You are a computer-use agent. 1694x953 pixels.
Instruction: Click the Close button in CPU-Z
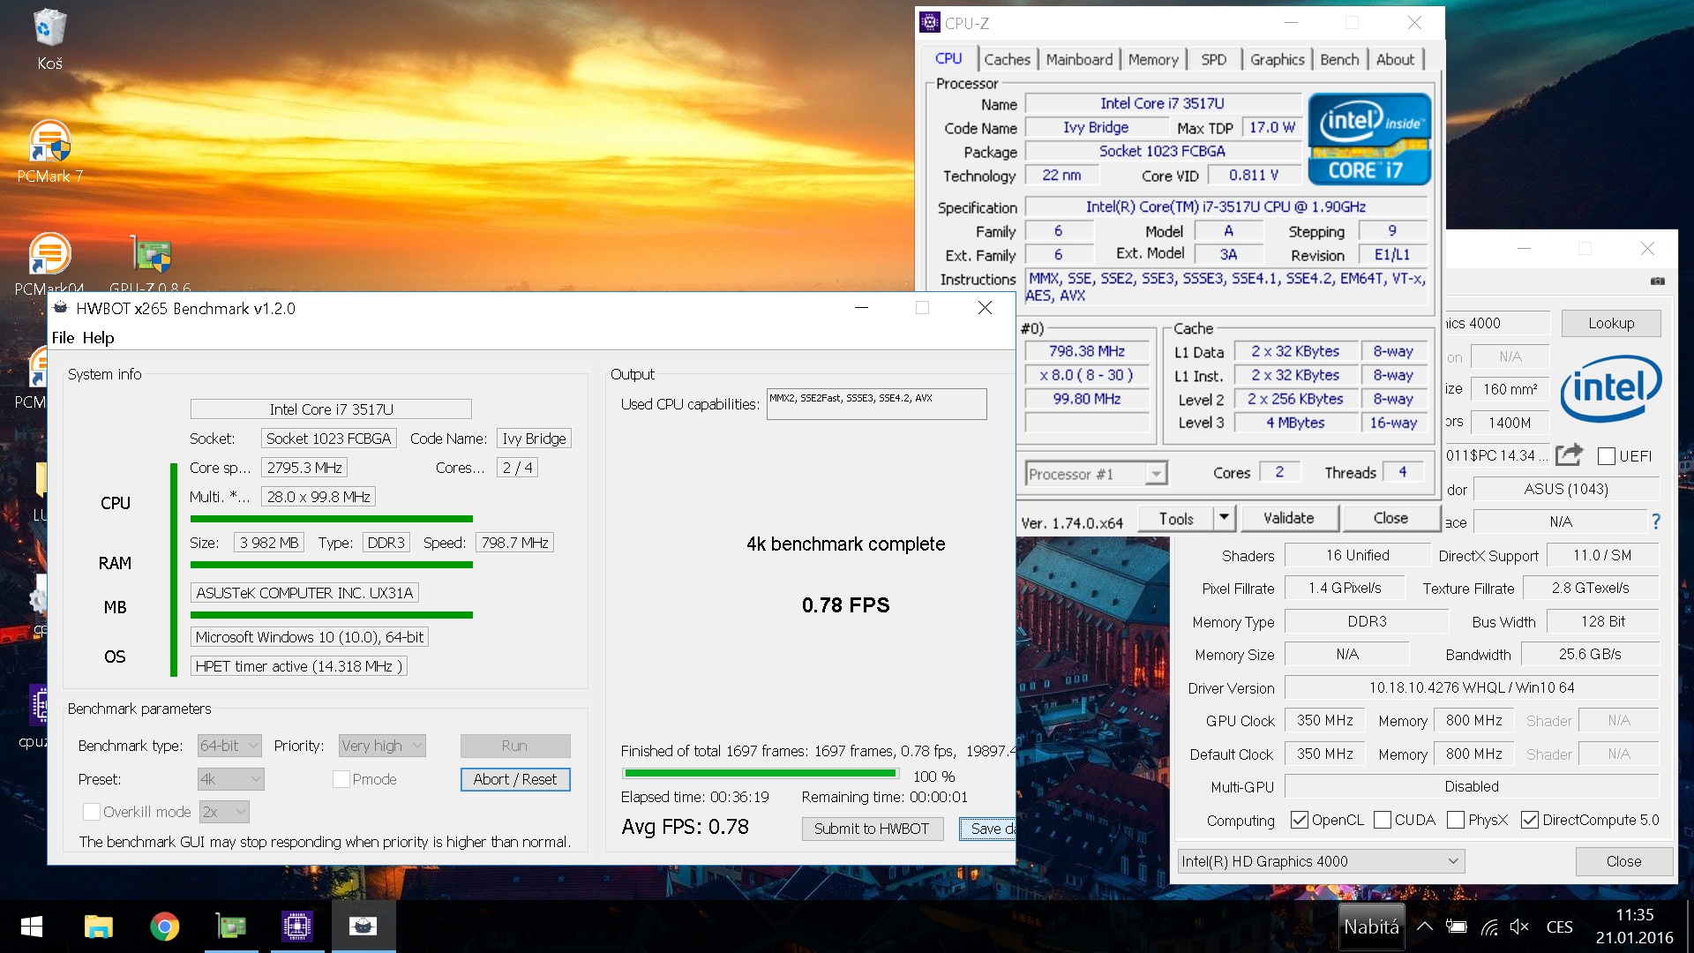pos(1390,518)
